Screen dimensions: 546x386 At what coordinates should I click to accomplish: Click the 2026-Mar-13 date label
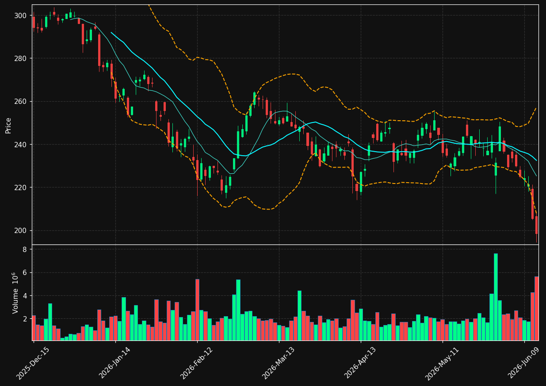279,363
